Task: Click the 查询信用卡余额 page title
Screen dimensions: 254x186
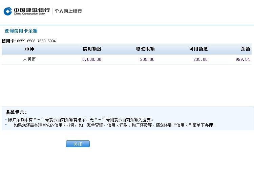Action: coord(21,31)
